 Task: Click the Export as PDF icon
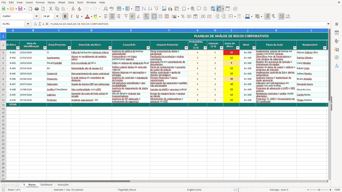click(x=30, y=9)
